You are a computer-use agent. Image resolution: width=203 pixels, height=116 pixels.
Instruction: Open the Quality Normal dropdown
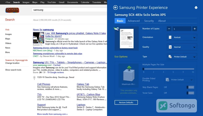click(182, 47)
